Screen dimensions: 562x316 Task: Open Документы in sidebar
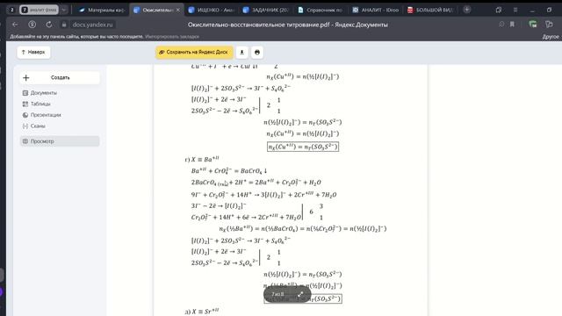tap(43, 93)
